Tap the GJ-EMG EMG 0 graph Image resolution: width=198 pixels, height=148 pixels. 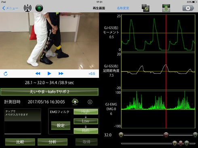pyautogui.click(x=158, y=109)
